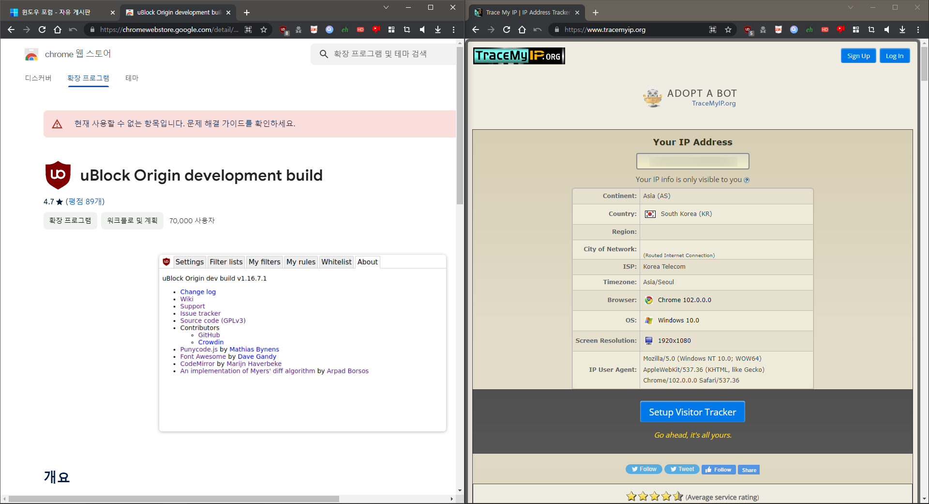This screenshot has height=504, width=929.
Task: Open the ADOPT A BOT TraceMyIP.org link
Action: [690, 97]
